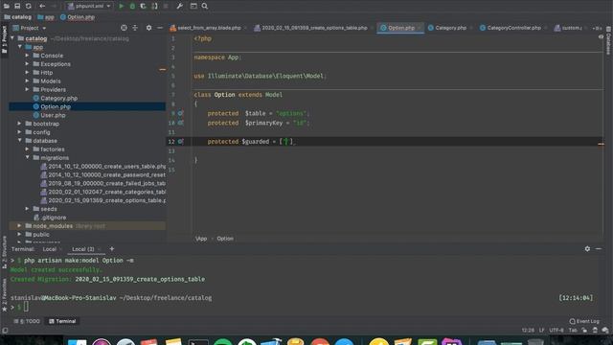Add a new terminal session with plus
Image resolution: width=613 pixels, height=345 pixels.
pyautogui.click(x=112, y=249)
